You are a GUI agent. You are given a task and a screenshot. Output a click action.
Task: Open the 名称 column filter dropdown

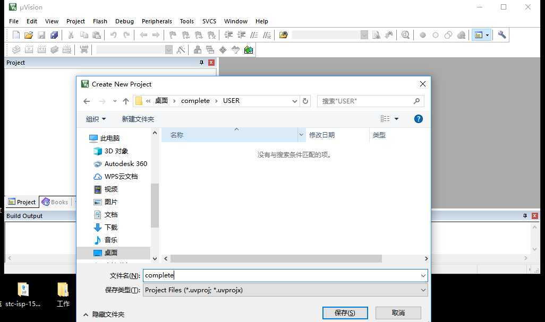(x=301, y=135)
